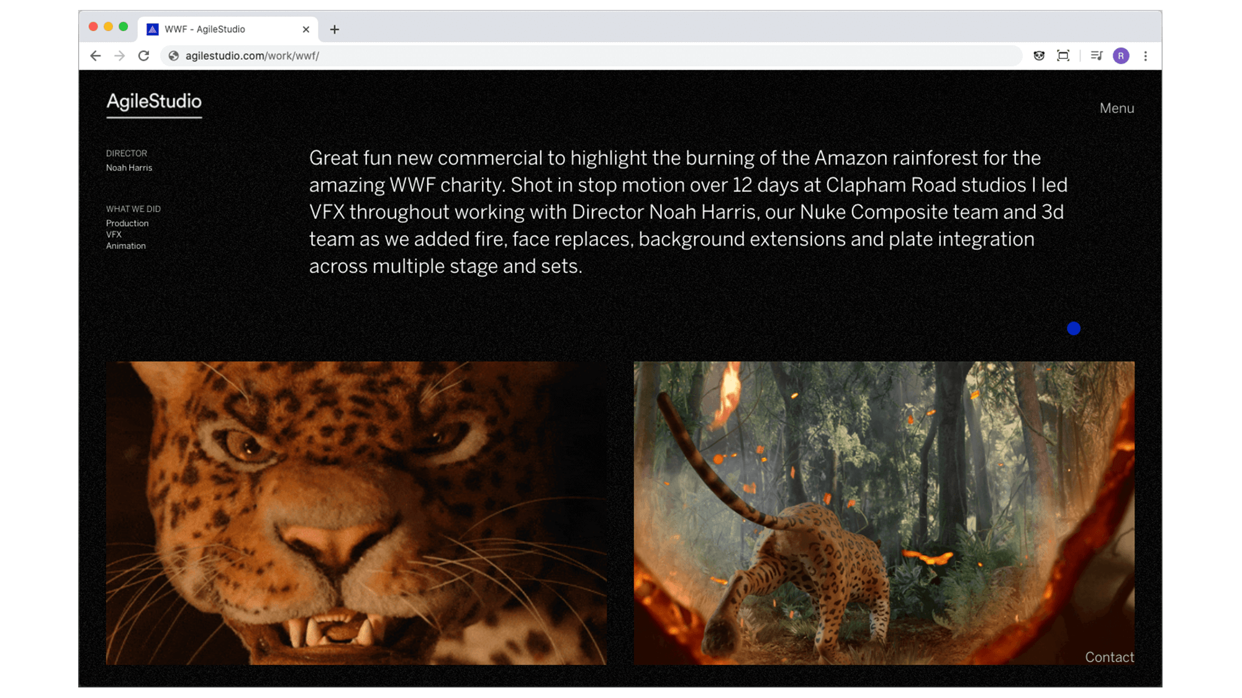The image size is (1242, 698).
Task: Click the blue circle cursor dot
Action: click(x=1074, y=329)
